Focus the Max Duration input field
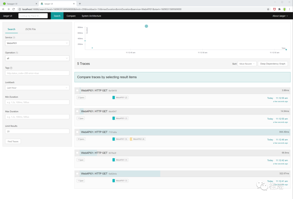The width and height of the screenshot is (293, 199). 37,117
